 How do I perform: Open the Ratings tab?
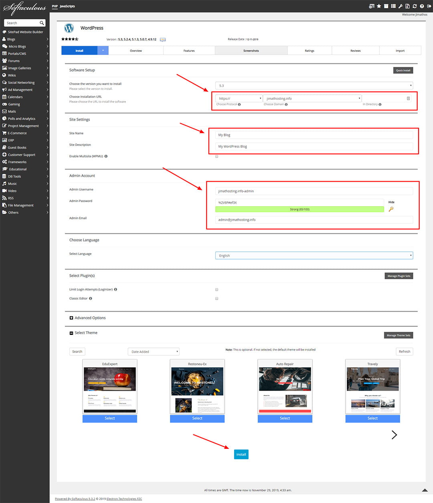[310, 51]
